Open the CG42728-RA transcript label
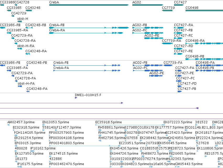 click(x=25, y=41)
